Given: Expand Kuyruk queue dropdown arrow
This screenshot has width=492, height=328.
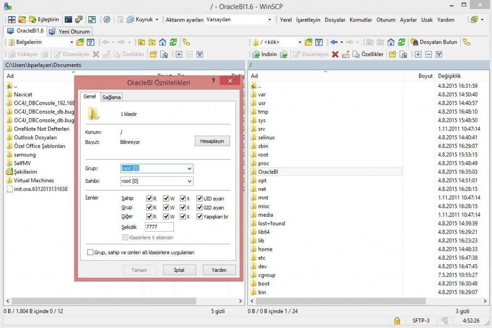Looking at the screenshot, I should pos(157,20).
